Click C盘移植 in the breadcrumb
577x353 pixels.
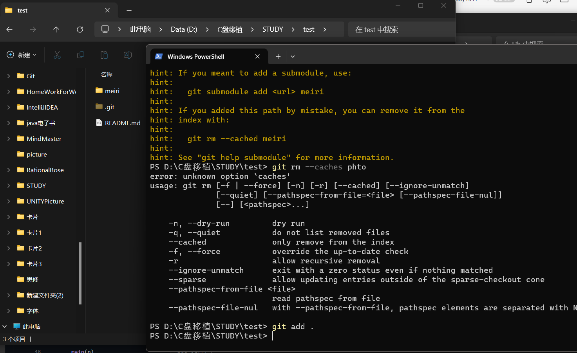click(x=230, y=29)
